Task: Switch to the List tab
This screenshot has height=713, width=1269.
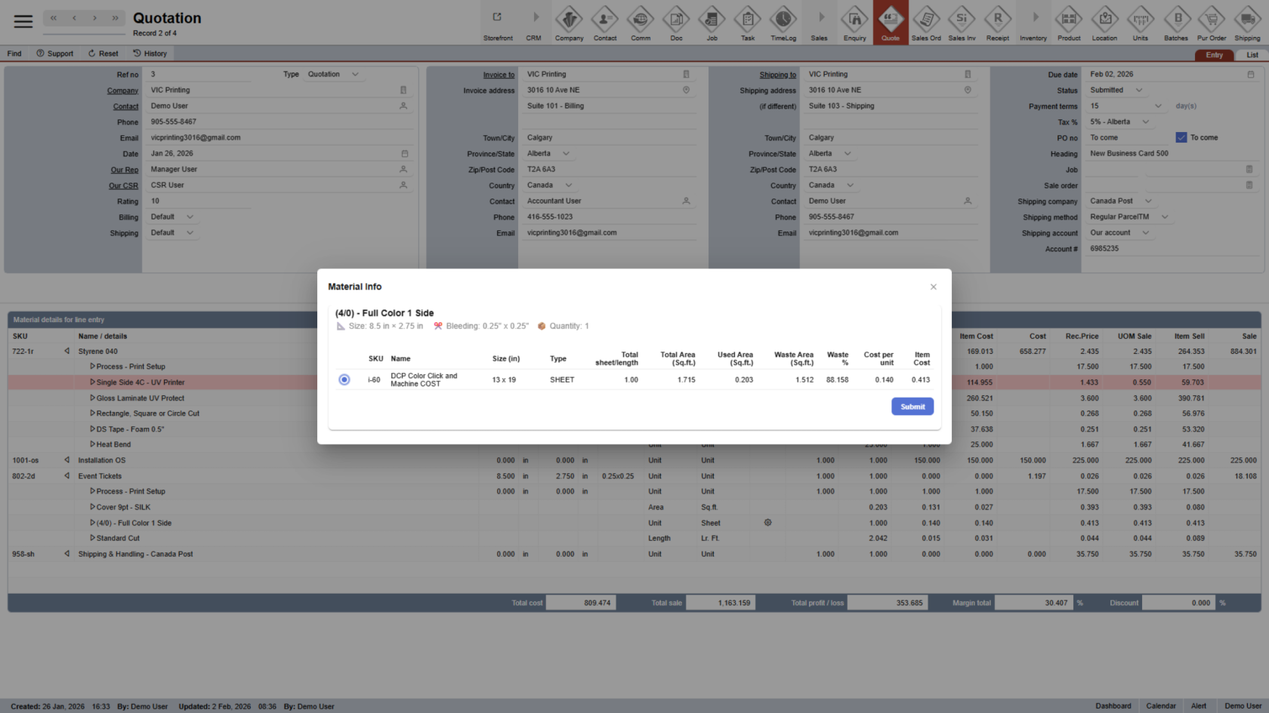Action: coord(1252,55)
